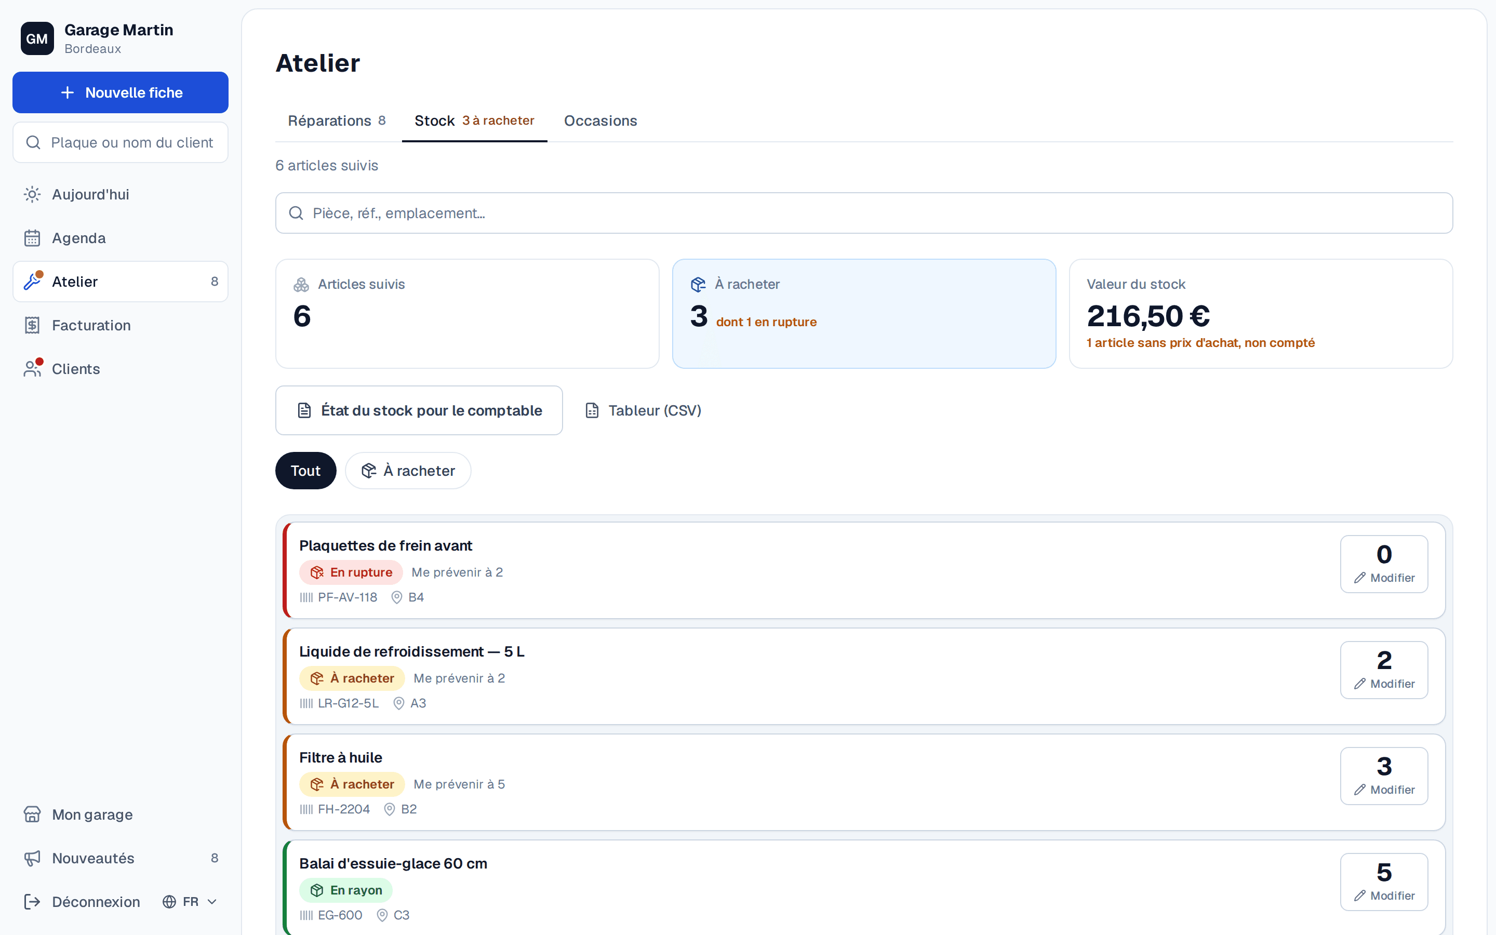This screenshot has height=935, width=1496.
Task: Click the location pin beside B4
Action: [x=397, y=597]
